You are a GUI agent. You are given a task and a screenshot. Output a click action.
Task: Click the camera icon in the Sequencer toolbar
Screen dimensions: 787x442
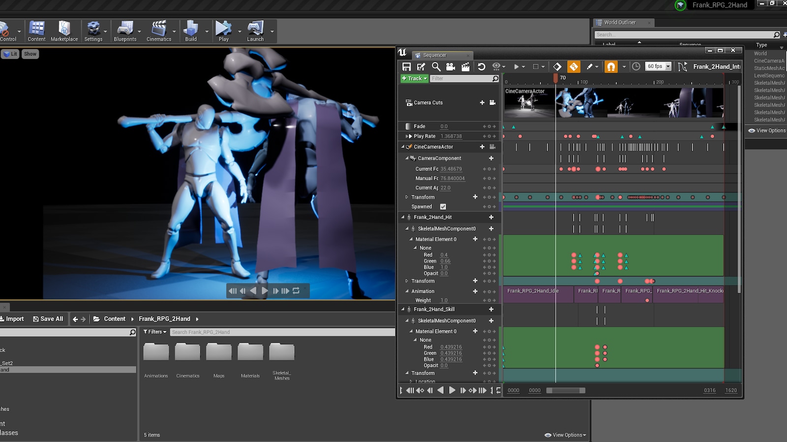click(x=450, y=67)
